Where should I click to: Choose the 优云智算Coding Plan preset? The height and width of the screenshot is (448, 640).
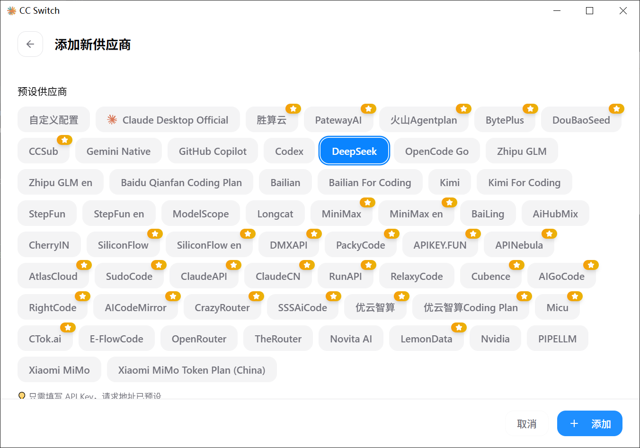[x=471, y=307]
